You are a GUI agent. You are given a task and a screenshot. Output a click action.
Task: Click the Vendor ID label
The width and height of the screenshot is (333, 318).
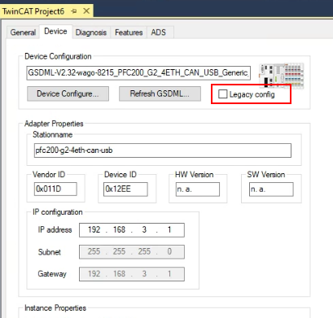tap(49, 174)
